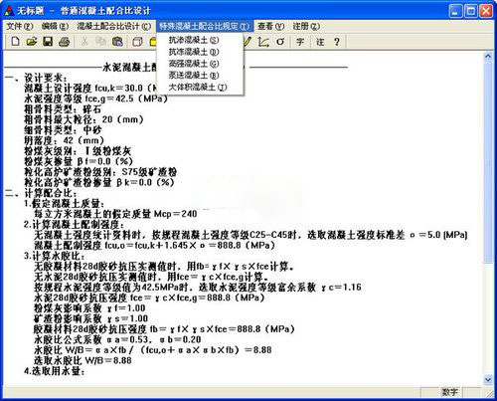Click the 注 toolbar button
This screenshot has width=497, height=401.
pyautogui.click(x=320, y=42)
